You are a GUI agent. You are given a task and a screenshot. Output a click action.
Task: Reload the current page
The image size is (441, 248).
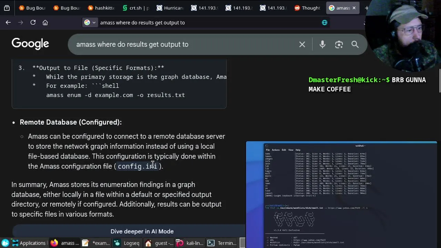(x=33, y=22)
